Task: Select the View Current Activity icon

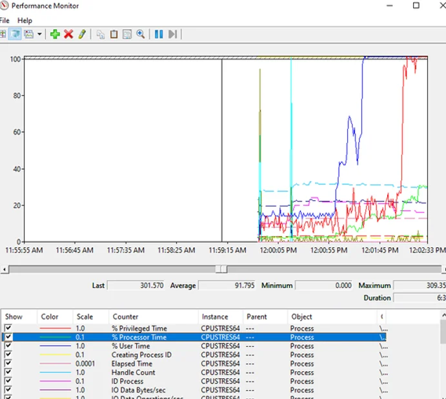Action: pyautogui.click(x=2, y=34)
